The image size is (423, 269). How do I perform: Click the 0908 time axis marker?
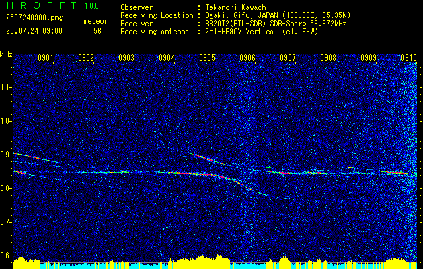(x=328, y=57)
